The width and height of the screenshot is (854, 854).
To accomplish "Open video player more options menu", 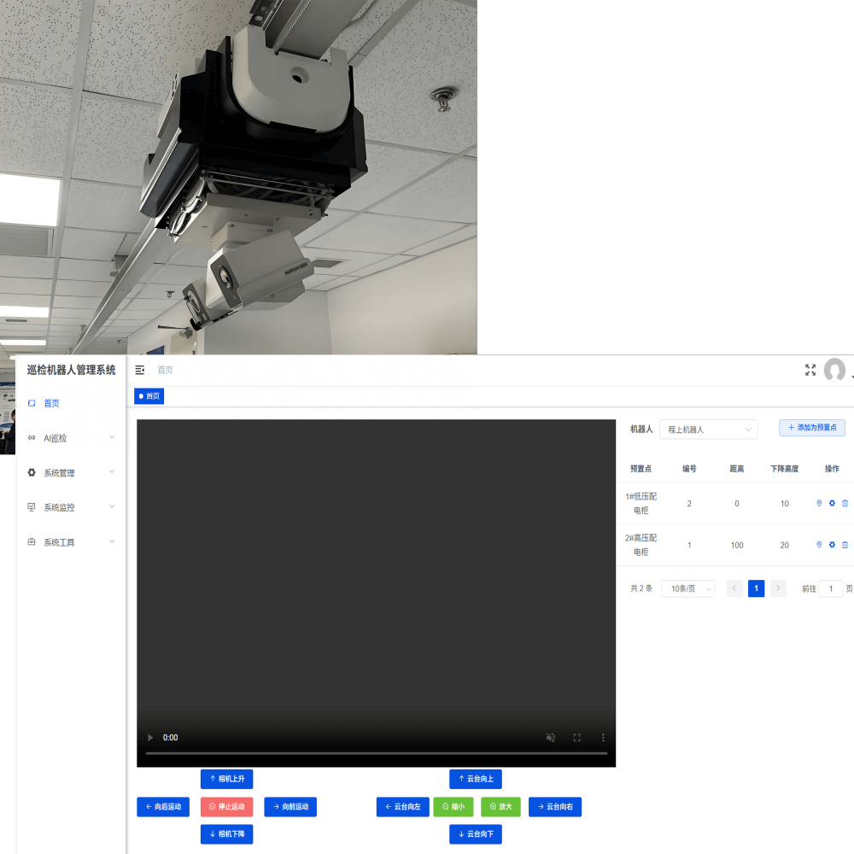I will click(x=603, y=738).
